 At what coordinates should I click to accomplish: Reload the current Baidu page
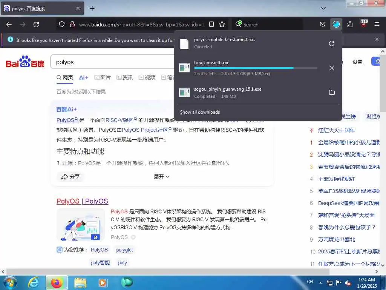coord(36,25)
